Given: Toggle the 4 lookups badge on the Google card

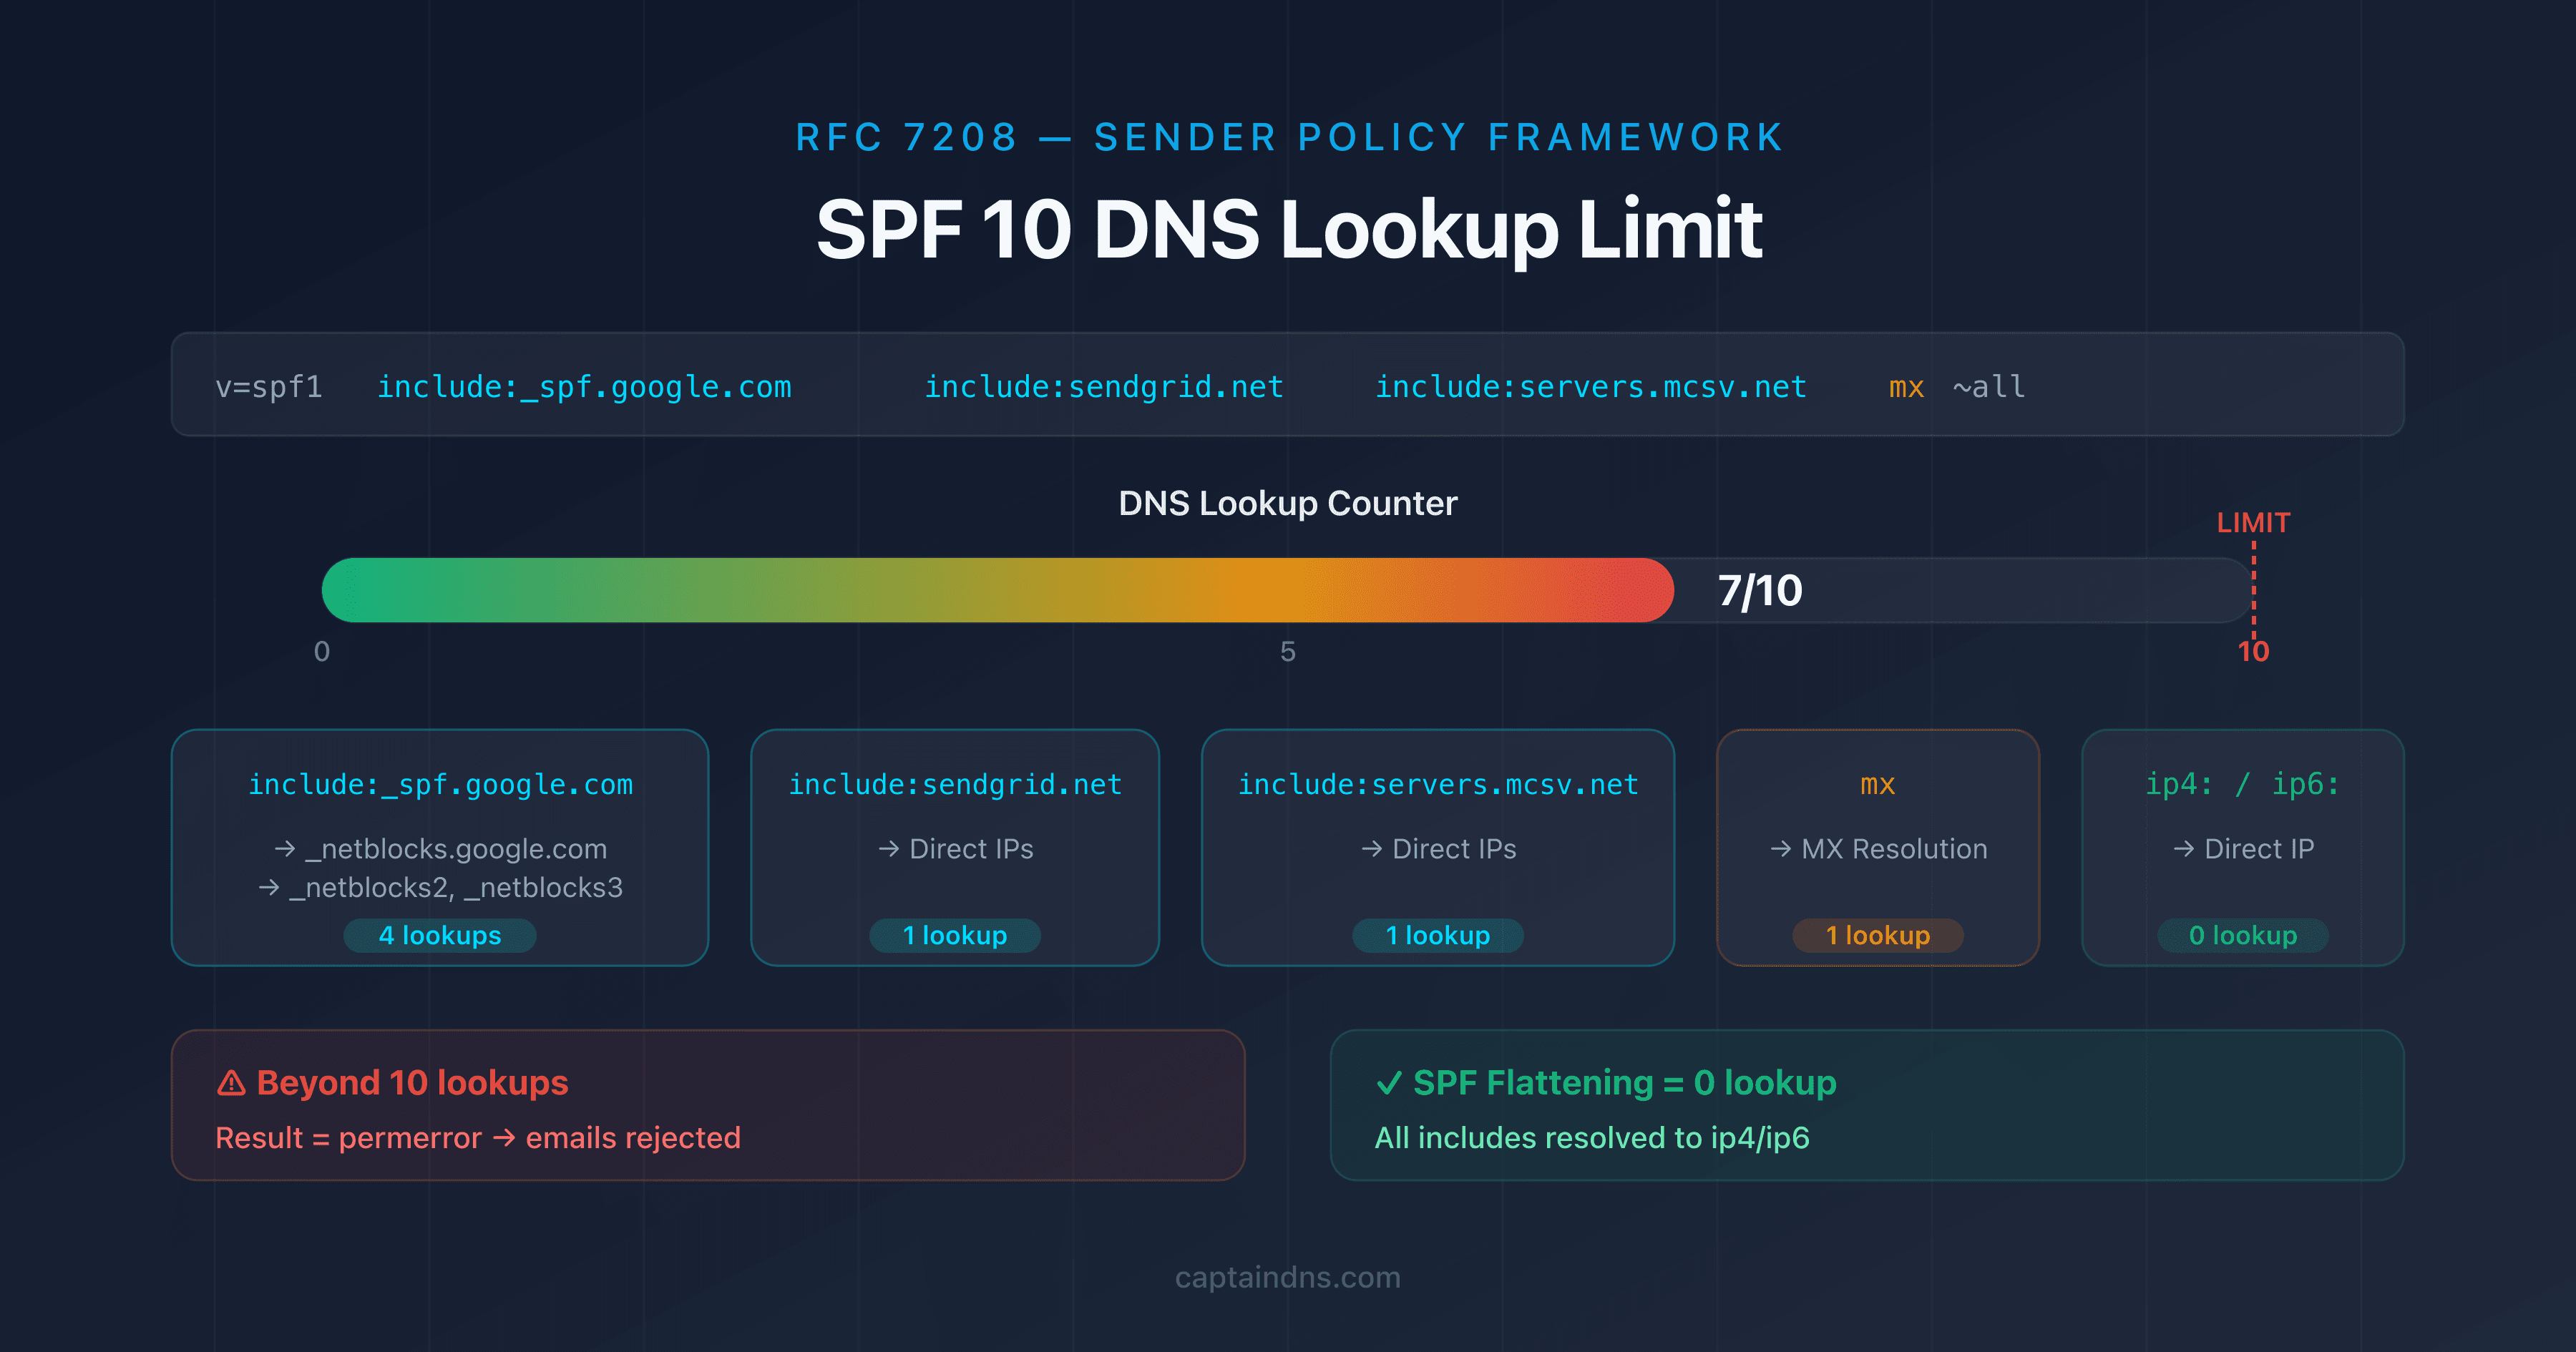Looking at the screenshot, I should coord(439,935).
